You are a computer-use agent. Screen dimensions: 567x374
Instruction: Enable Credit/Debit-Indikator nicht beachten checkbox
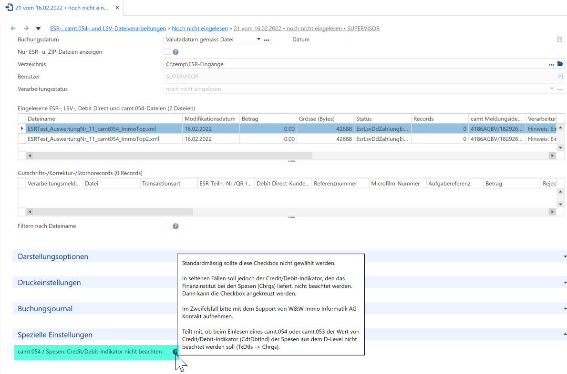[x=167, y=351]
